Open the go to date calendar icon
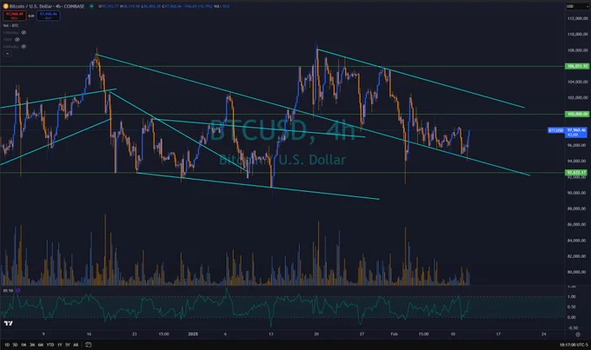Screen dimensions: 591x350 [x=88, y=345]
